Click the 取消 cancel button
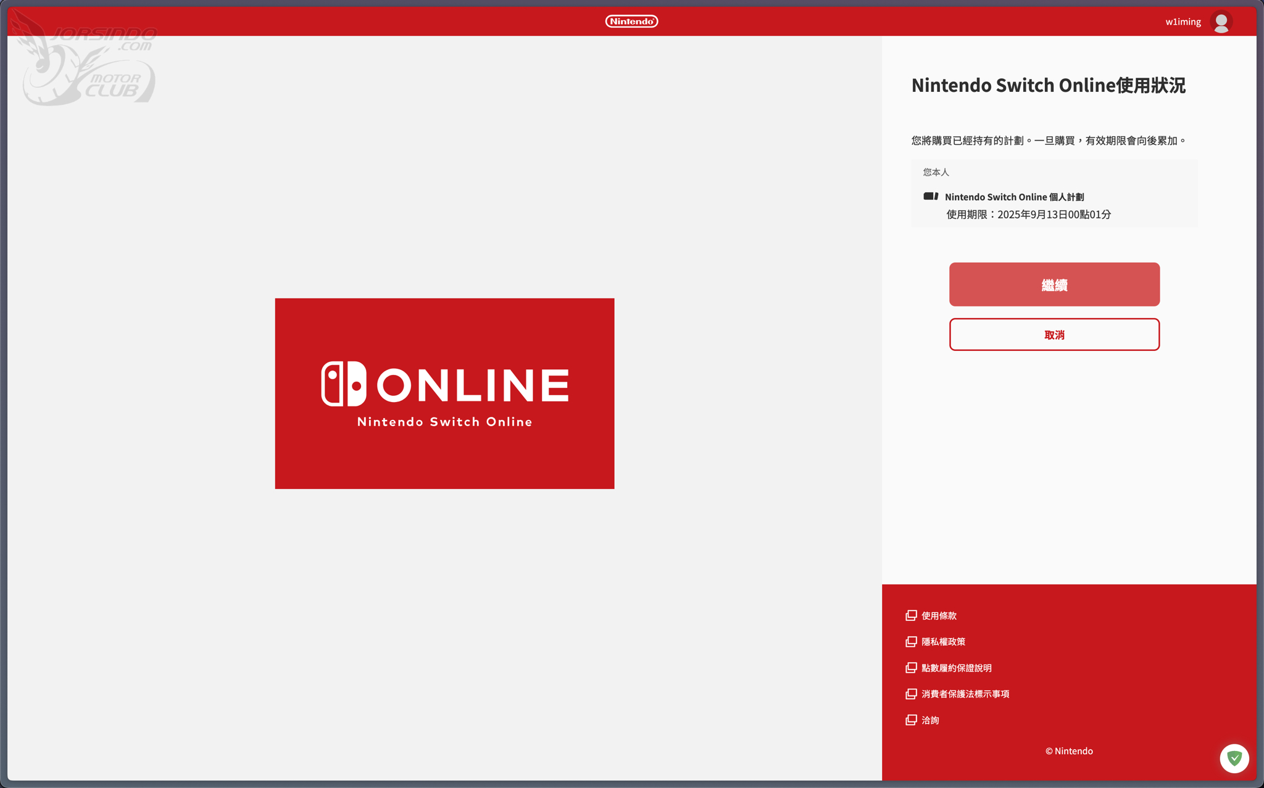 pos(1054,335)
